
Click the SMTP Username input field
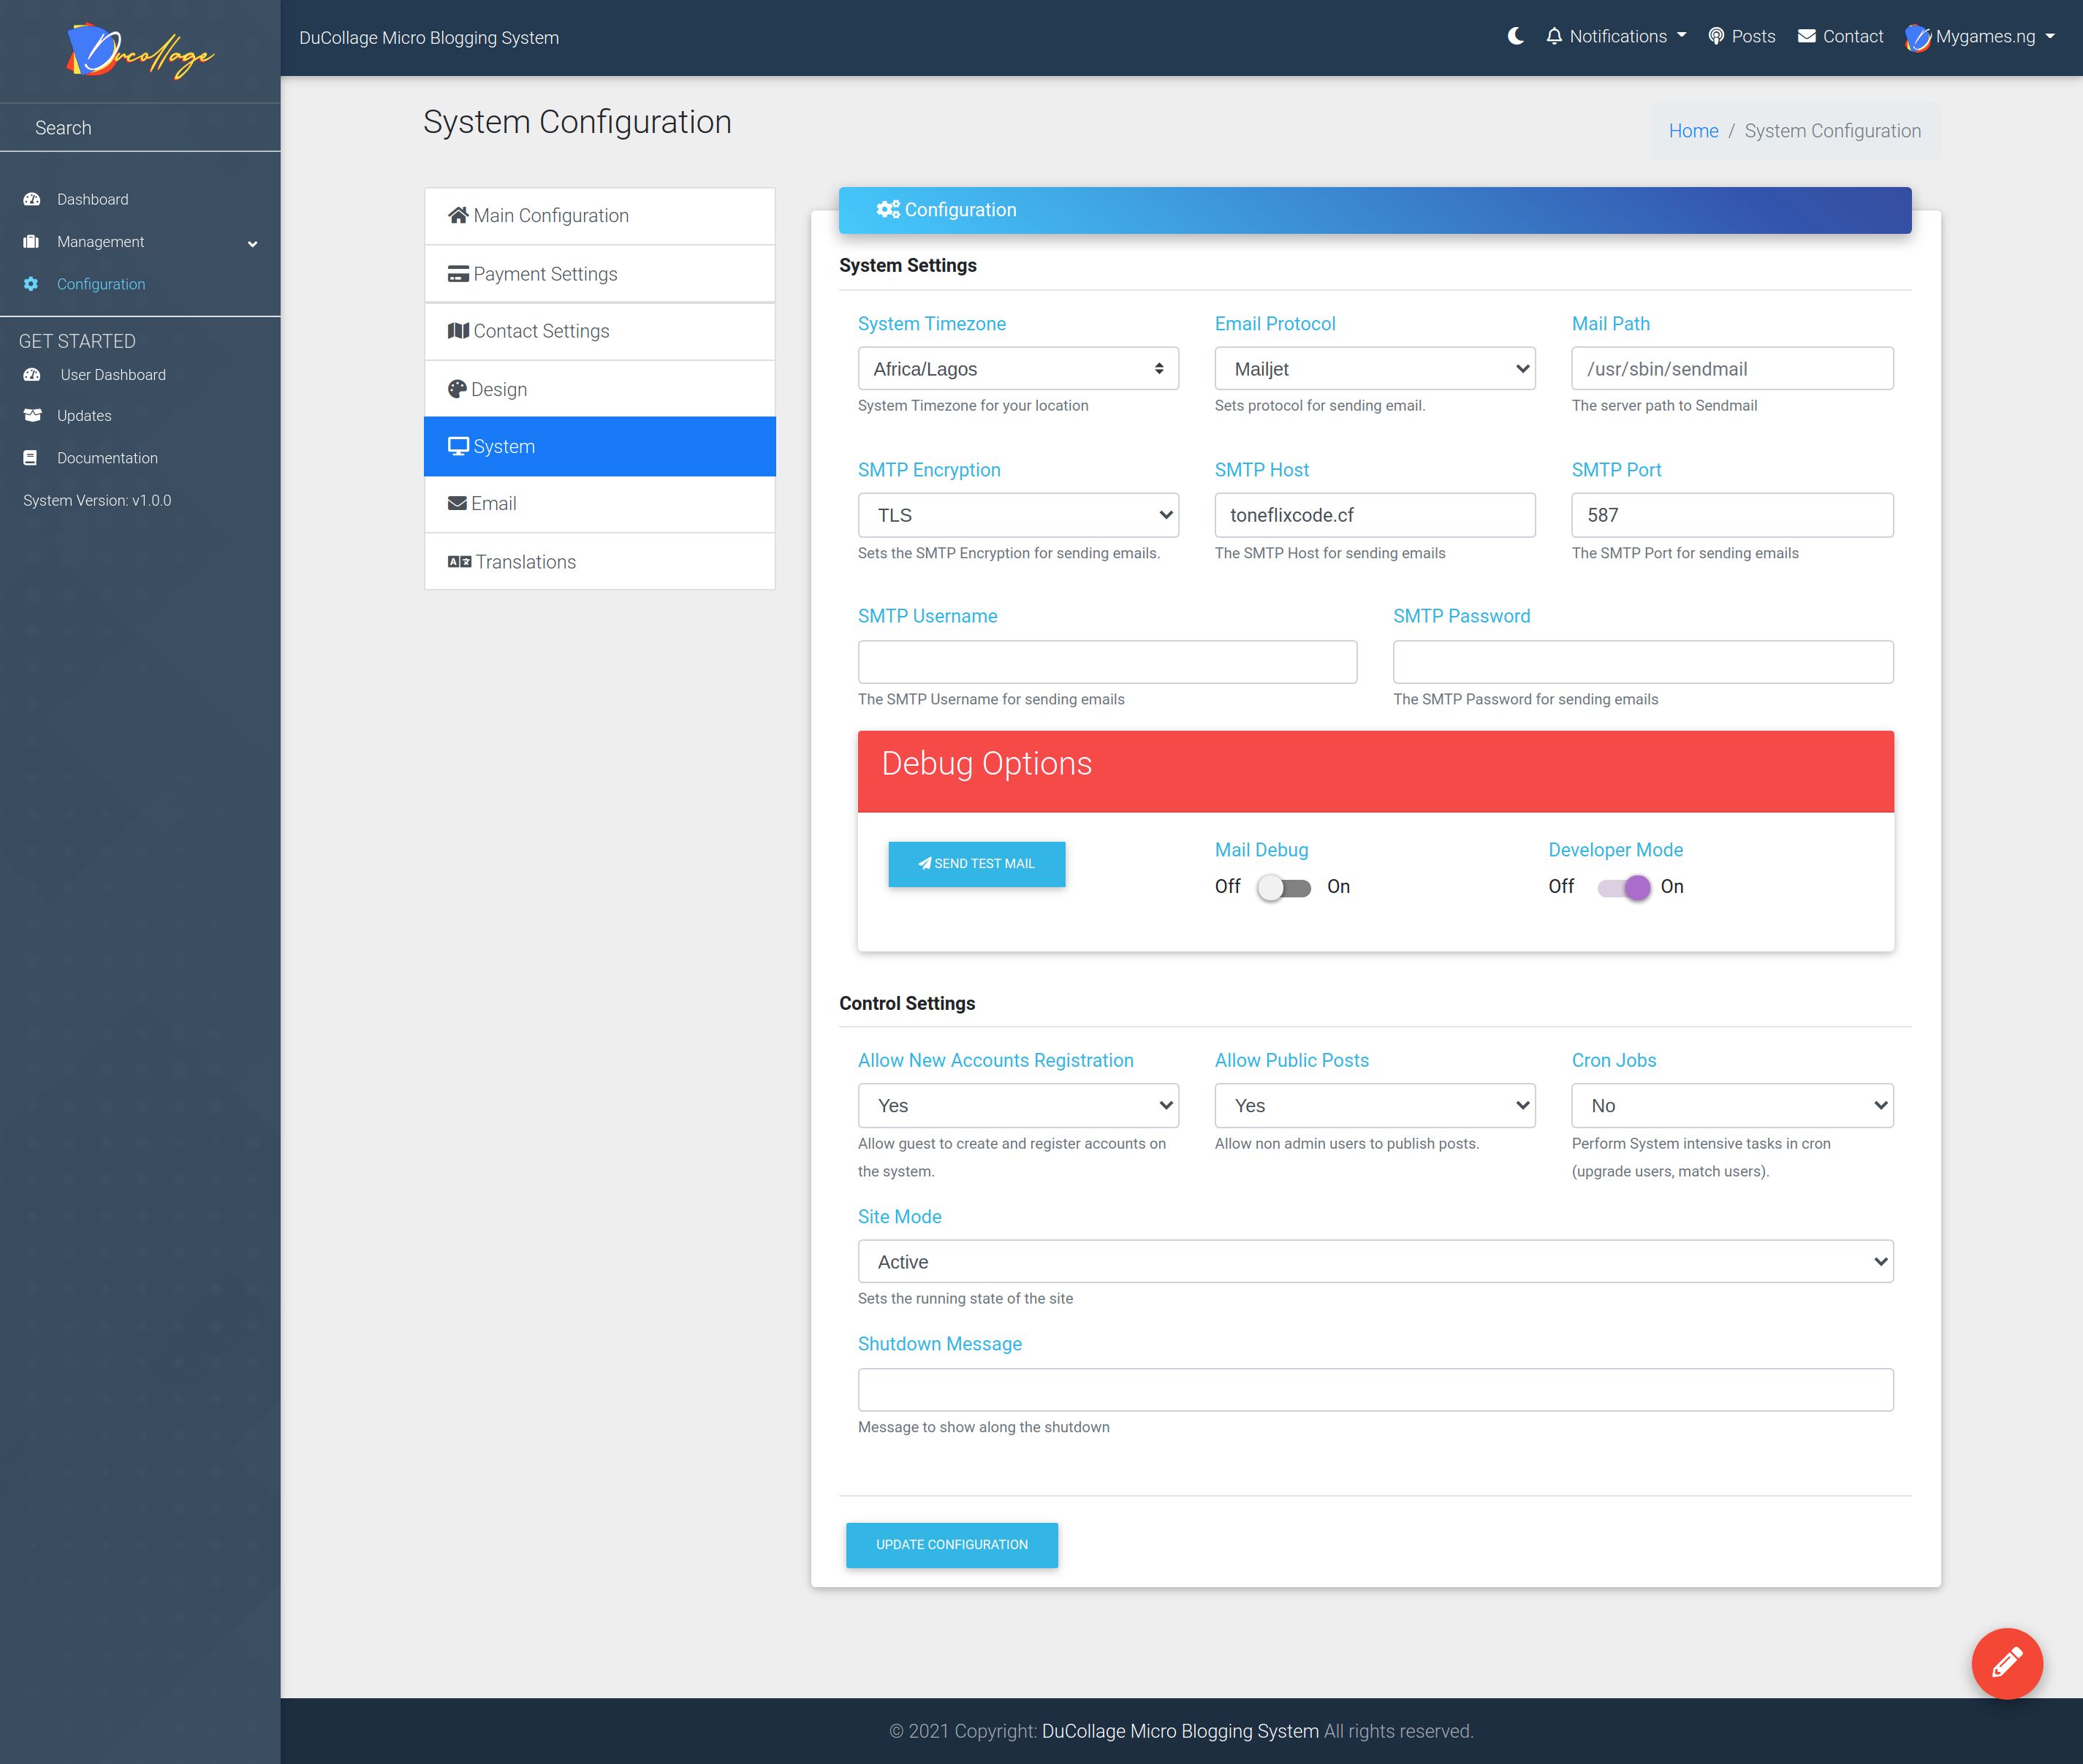click(1106, 662)
